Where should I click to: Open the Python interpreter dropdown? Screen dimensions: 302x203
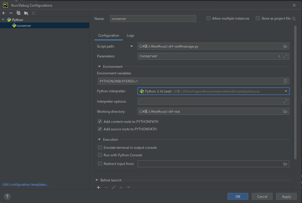286,91
